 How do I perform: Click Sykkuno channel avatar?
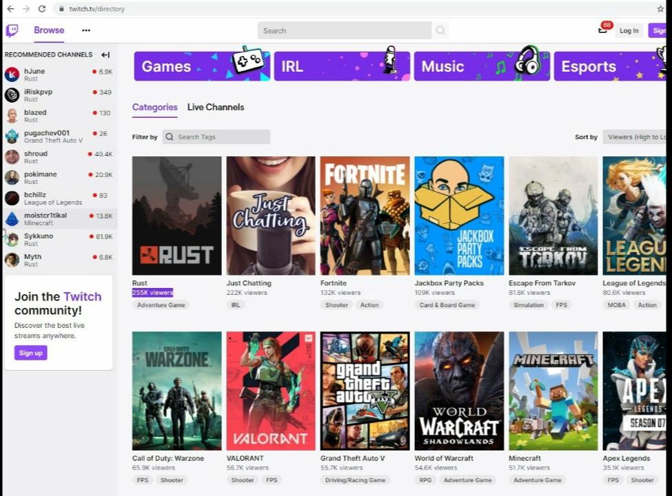12,240
